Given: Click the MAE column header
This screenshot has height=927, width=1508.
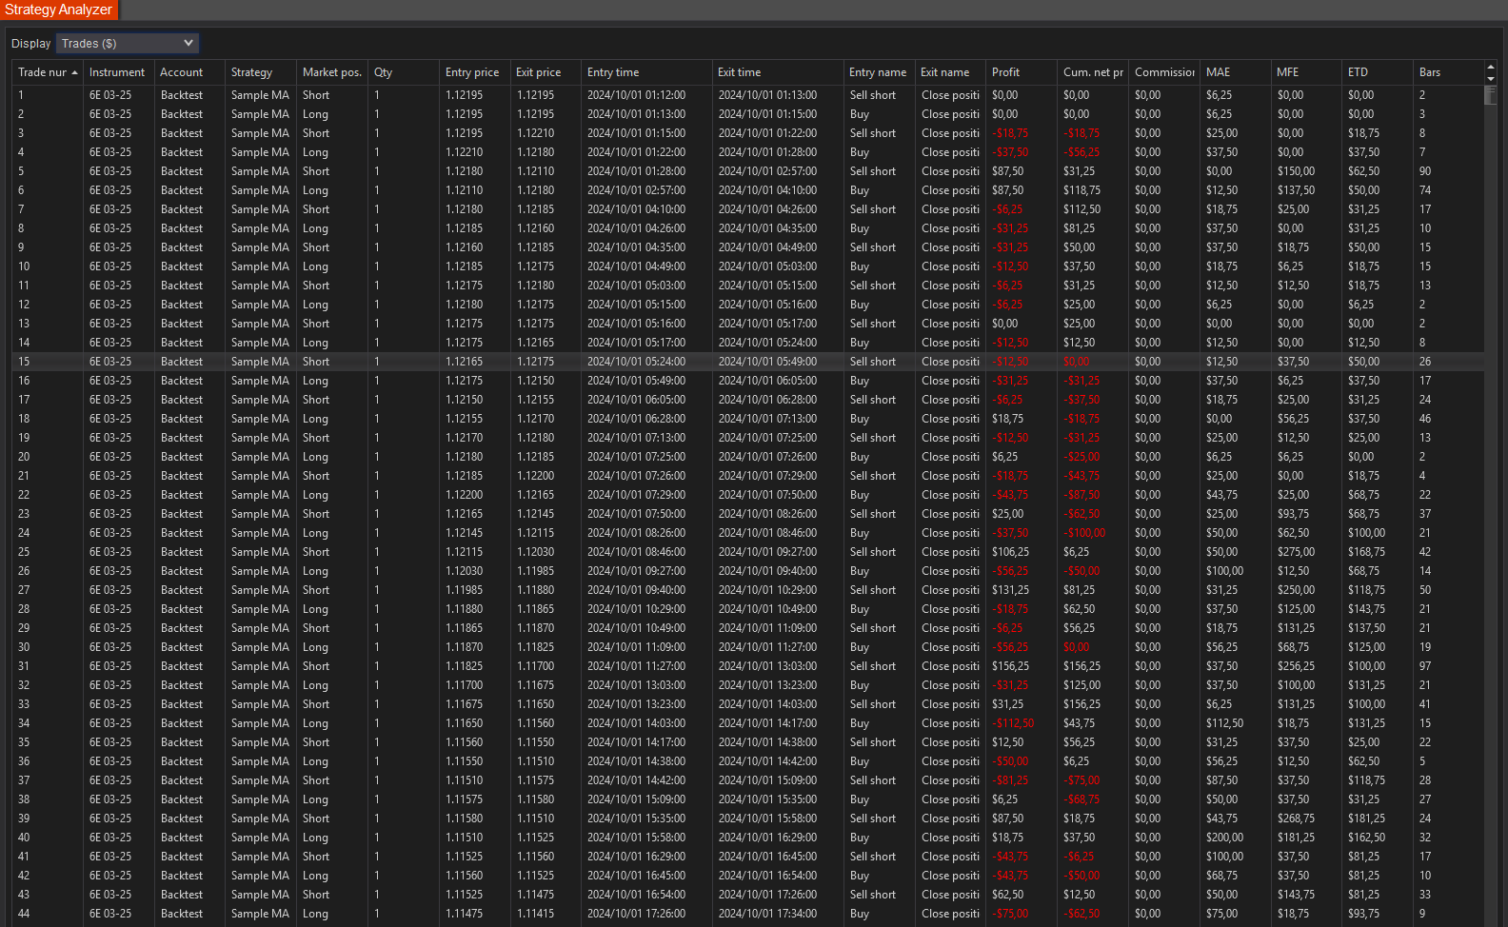Looking at the screenshot, I should 1236,72.
